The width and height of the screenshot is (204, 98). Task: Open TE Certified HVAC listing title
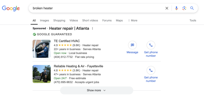pos(67,41)
